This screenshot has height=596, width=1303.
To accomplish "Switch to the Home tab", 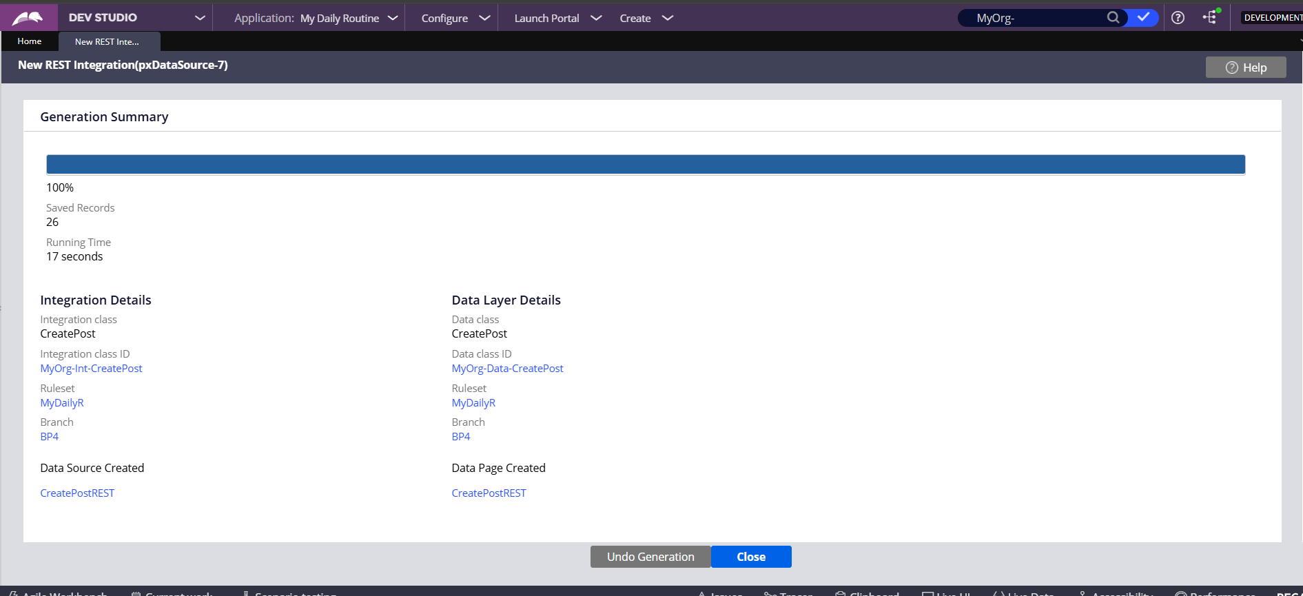I will point(30,41).
